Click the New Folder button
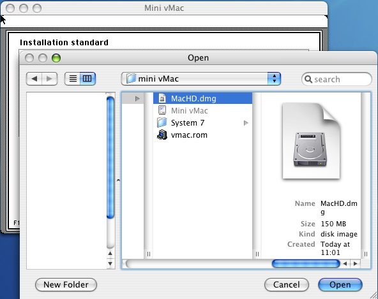Viewport: 378px width, 299px height. pos(66,284)
